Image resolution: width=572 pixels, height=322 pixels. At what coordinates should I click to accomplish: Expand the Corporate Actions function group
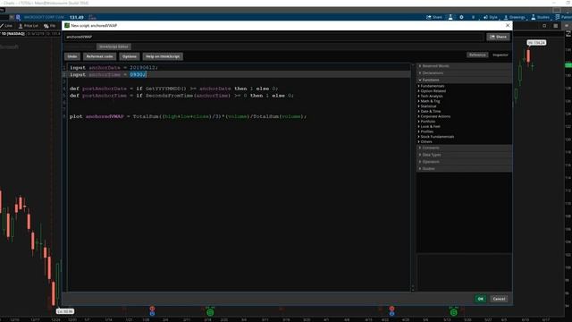pyautogui.click(x=435, y=116)
